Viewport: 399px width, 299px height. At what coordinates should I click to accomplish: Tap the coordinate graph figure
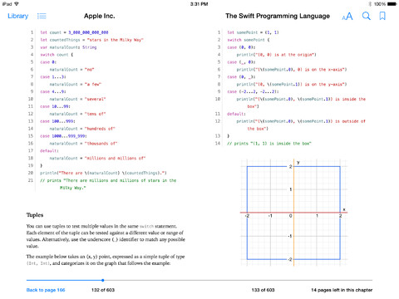pyautogui.click(x=293, y=213)
